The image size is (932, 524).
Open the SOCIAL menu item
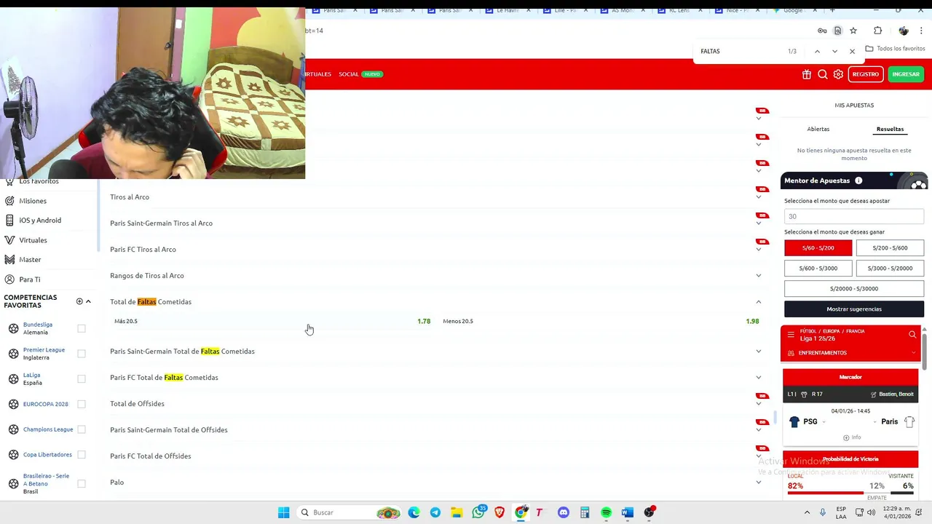[x=349, y=74]
